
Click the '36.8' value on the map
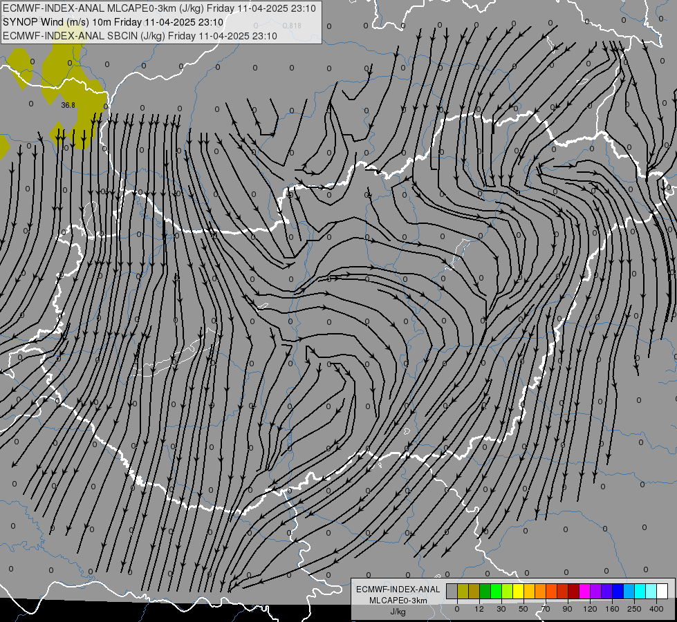click(68, 105)
